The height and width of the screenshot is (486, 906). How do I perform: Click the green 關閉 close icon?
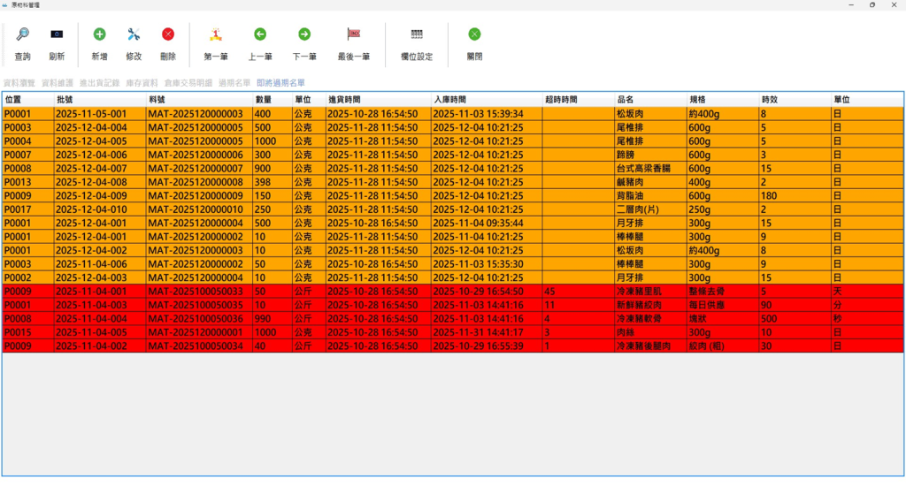pyautogui.click(x=475, y=35)
